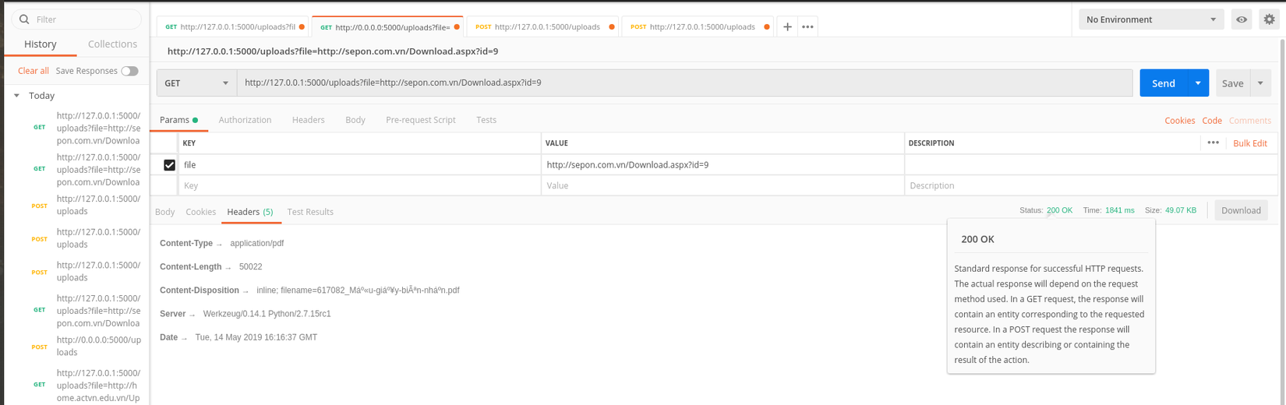
Task: Click the search icon in the Filter box
Action: (x=24, y=19)
